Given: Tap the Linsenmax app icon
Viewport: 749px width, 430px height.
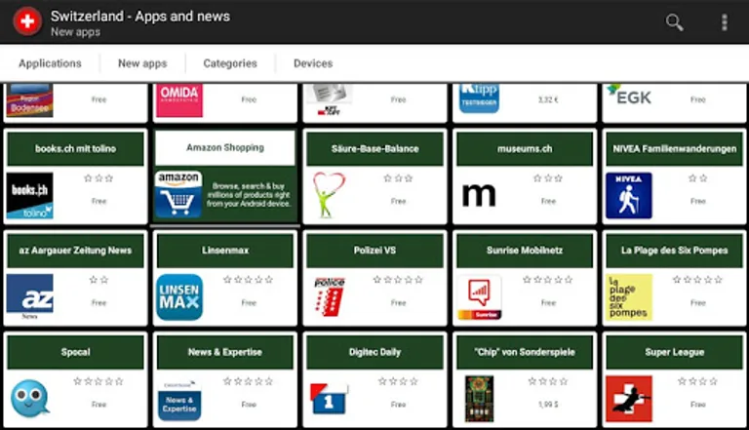Looking at the screenshot, I should pyautogui.click(x=179, y=296).
